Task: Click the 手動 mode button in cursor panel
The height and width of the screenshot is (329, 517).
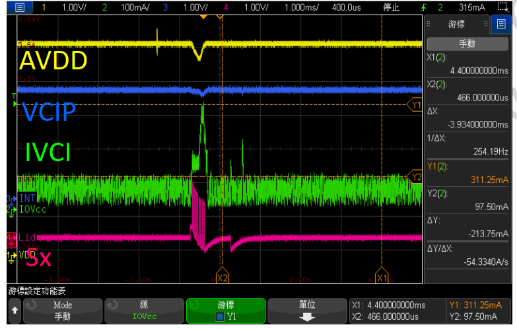Action: 467,44
